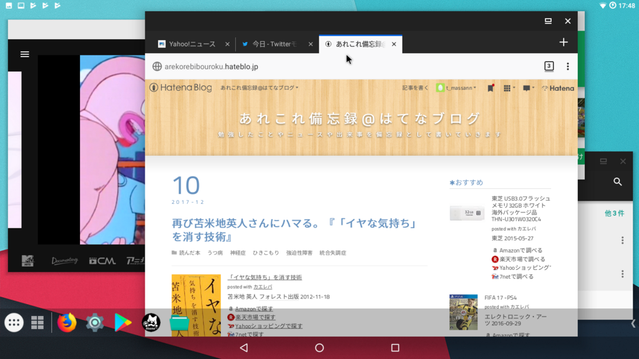Screen dimensions: 639x359
Task: Tap the Android back navigation button
Action: tap(244, 348)
